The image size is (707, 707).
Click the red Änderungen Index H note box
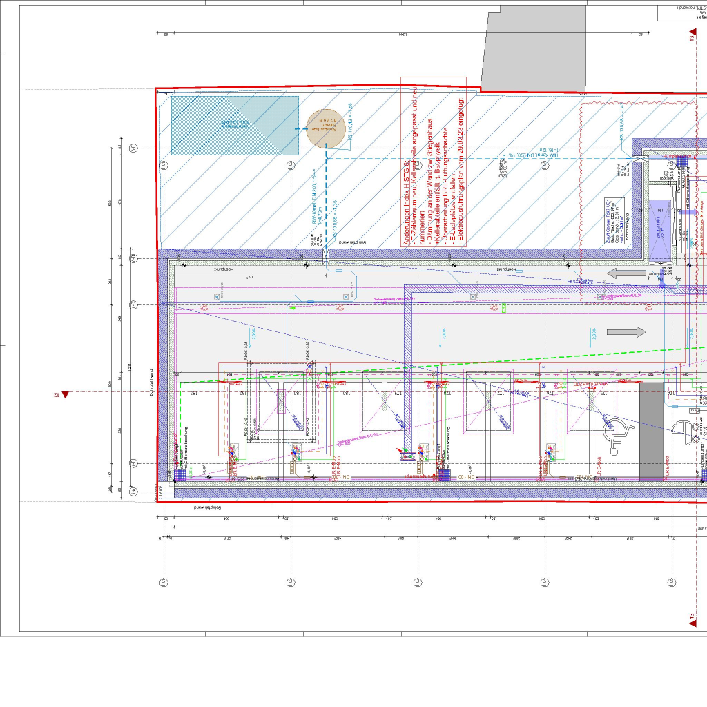point(434,162)
